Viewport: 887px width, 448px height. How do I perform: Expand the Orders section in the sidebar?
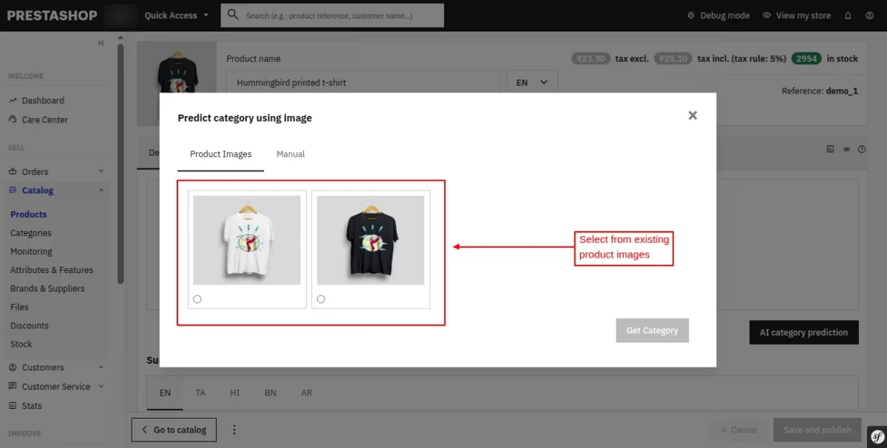35,170
